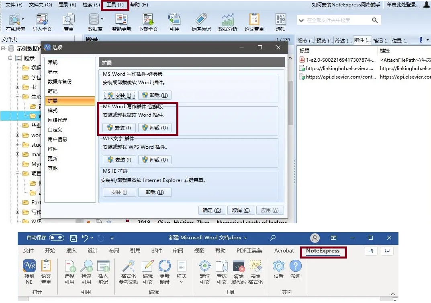Click 安装 for WPS文字 插件

pyautogui.click(x=119, y=160)
